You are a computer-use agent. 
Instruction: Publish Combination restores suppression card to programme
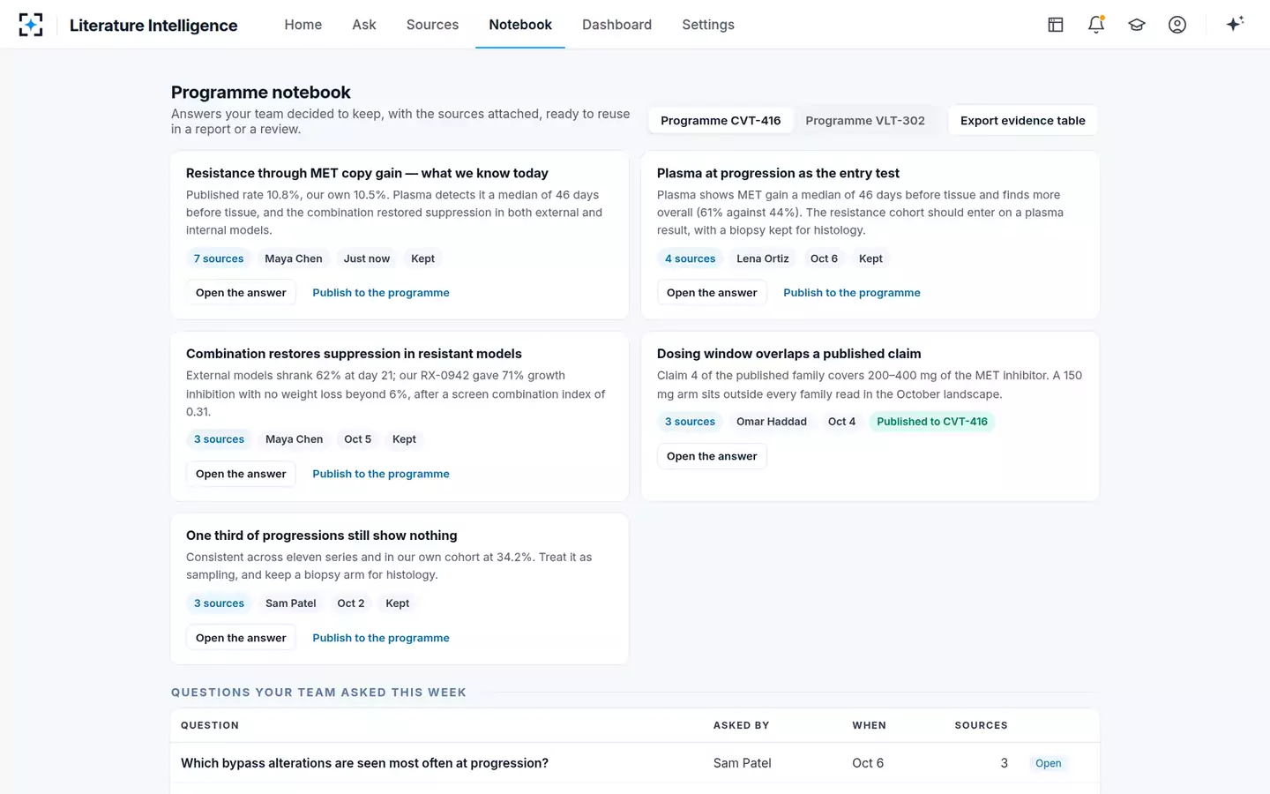click(381, 474)
